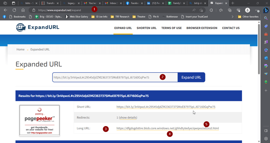Click the pagepeeker thumbnail preview
The image size is (270, 143).
[40, 120]
